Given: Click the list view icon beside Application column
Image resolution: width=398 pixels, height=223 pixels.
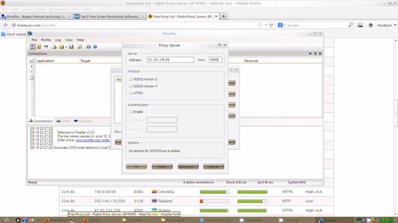Looking at the screenshot, I should click(32, 61).
